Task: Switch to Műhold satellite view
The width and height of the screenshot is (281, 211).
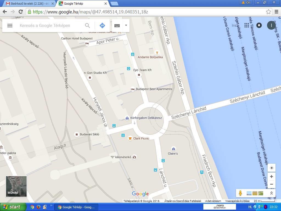Action: pos(16,187)
